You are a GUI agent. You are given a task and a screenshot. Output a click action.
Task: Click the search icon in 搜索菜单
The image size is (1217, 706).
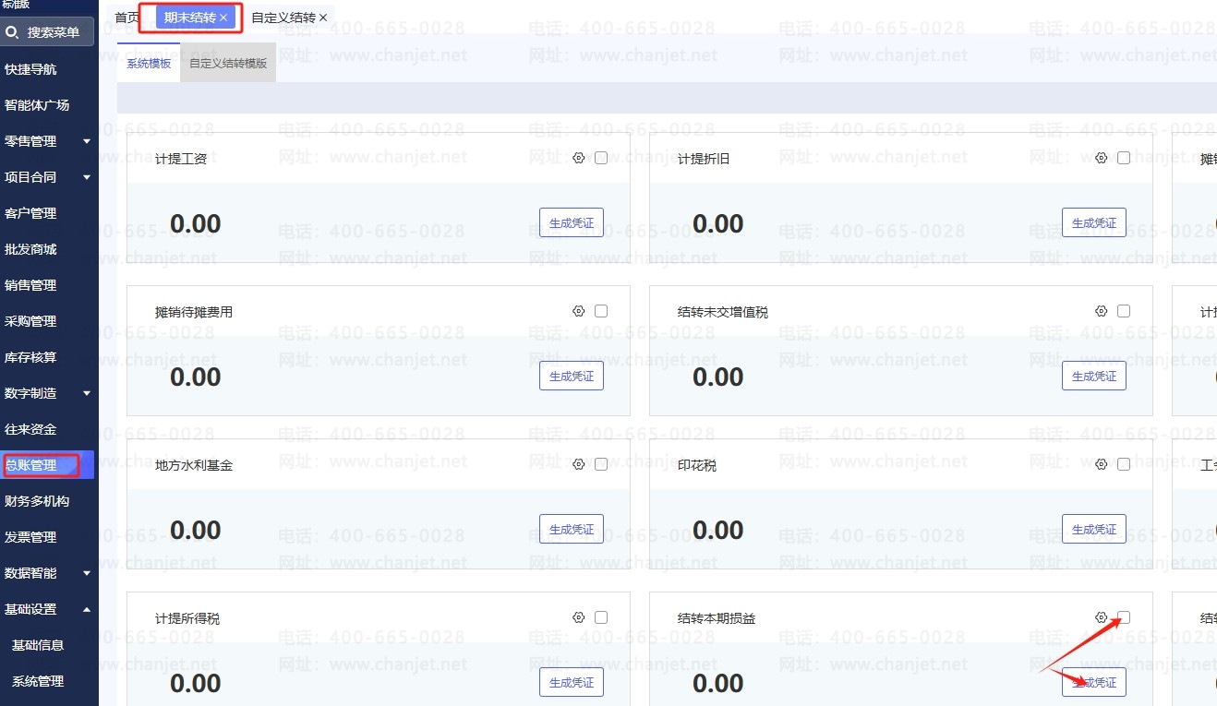click(12, 32)
